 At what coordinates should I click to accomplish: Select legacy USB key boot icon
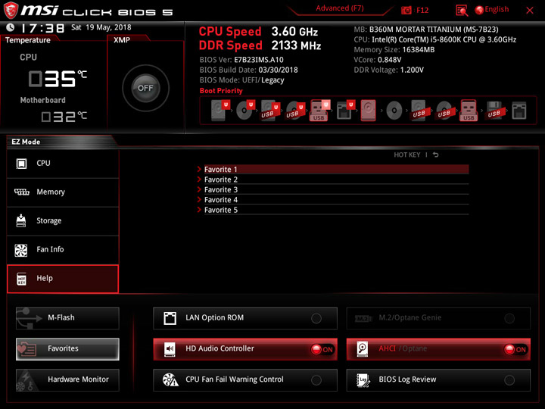point(469,111)
